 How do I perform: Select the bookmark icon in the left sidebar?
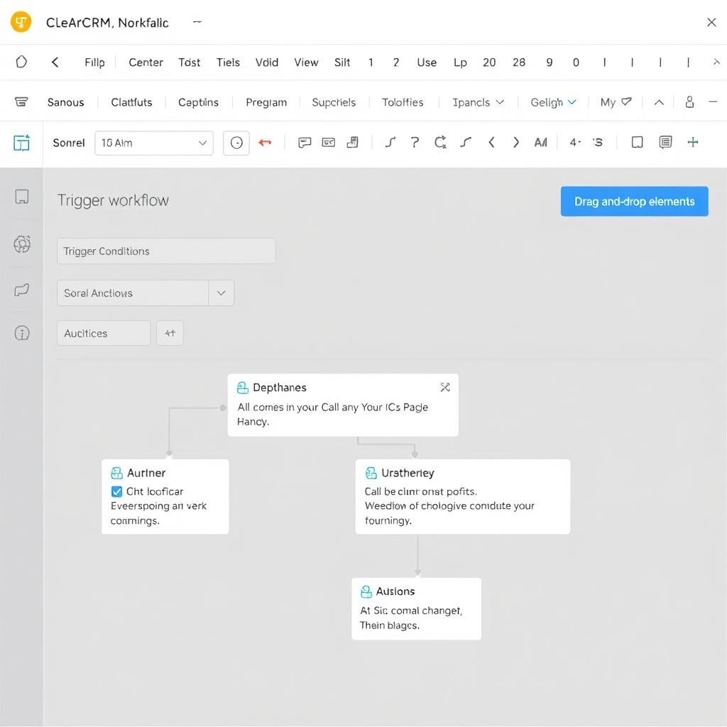[x=21, y=197]
